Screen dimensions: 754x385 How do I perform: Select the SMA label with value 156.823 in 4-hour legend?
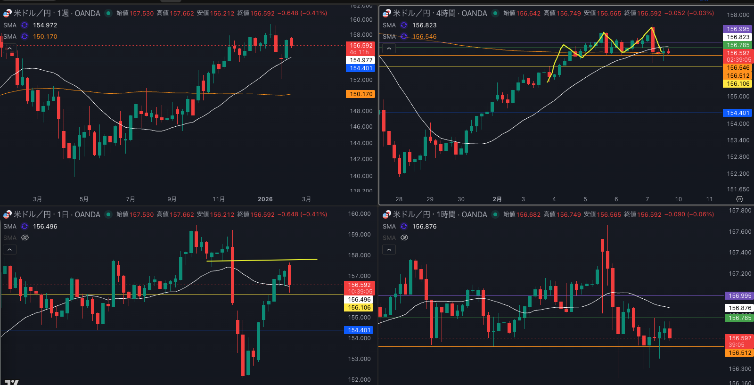pos(389,25)
